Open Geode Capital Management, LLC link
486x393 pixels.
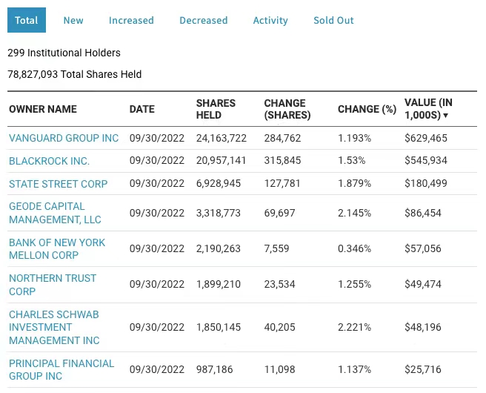coord(55,213)
